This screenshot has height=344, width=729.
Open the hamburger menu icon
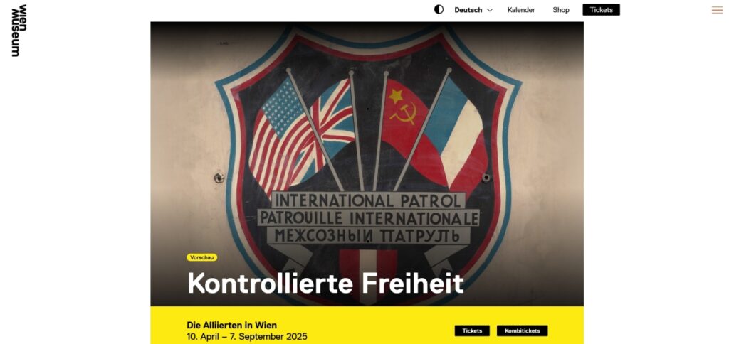[717, 10]
